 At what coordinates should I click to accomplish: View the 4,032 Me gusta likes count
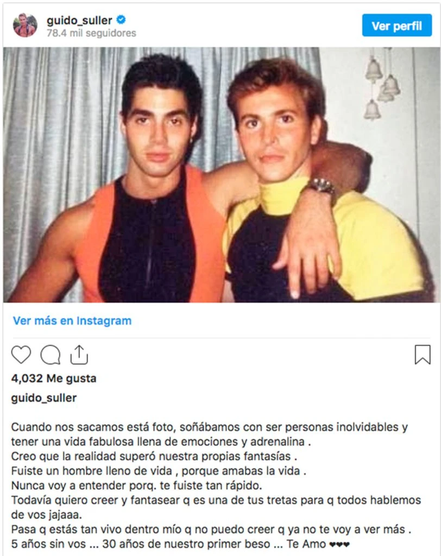coord(54,378)
